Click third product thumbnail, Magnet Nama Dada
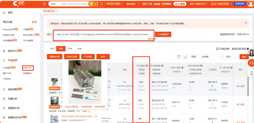The height and width of the screenshot is (123, 254). pos(54,119)
